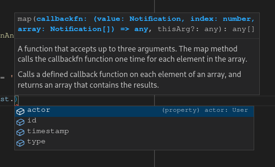275x167 pixels.
Task: Click the property icon beside timestamp
Action: [x=20, y=132]
